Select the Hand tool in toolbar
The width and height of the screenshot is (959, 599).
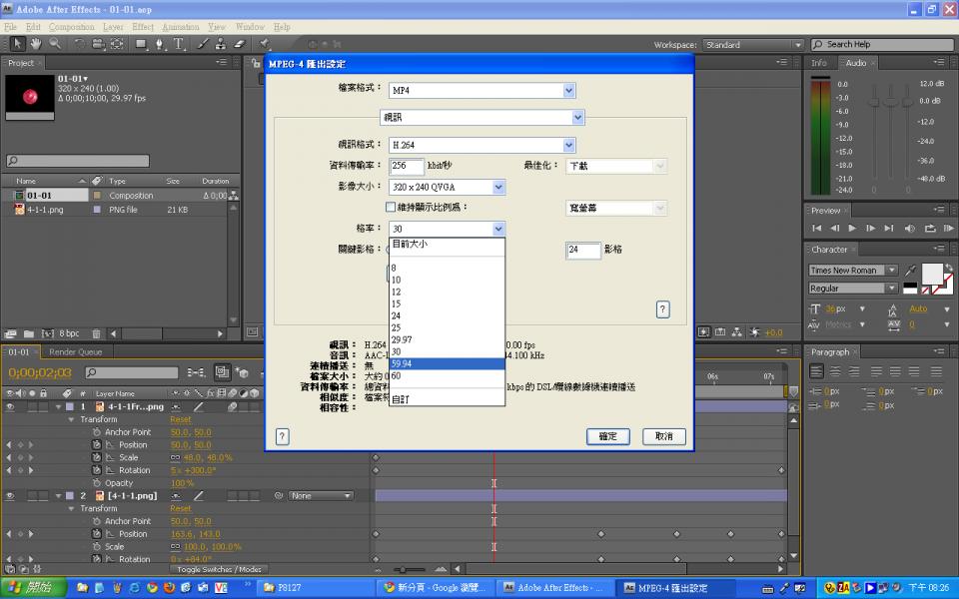point(36,44)
